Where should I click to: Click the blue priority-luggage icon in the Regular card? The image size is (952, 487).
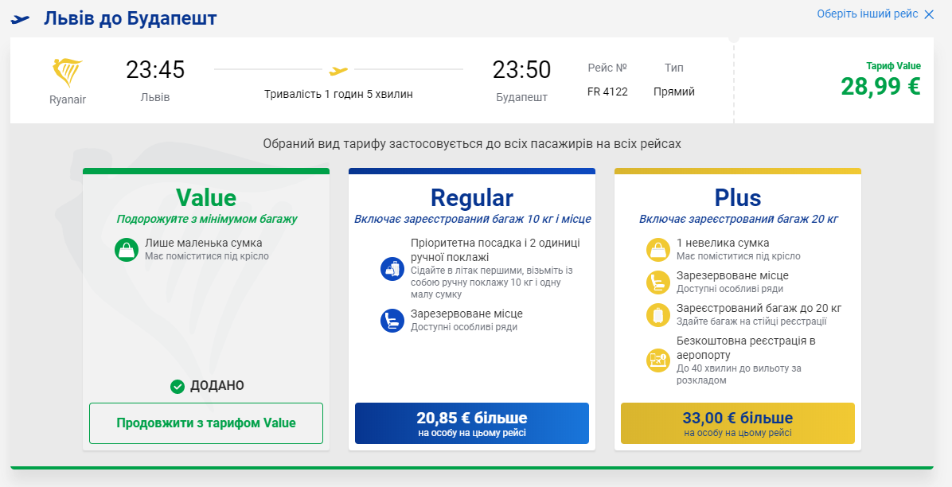(392, 268)
